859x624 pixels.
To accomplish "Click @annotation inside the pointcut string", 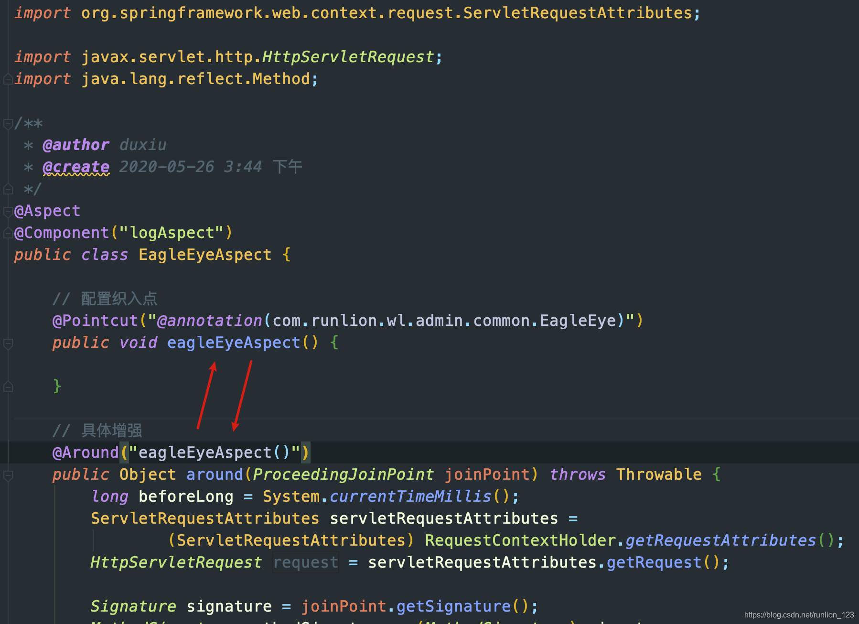I will pyautogui.click(x=210, y=321).
